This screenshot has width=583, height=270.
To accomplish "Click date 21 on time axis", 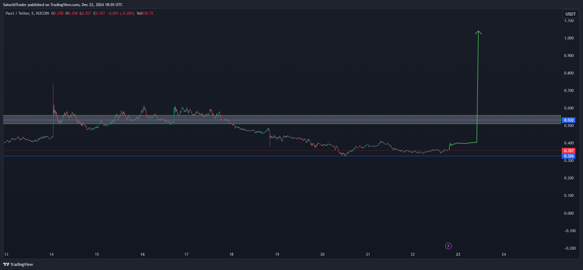I will [x=368, y=254].
